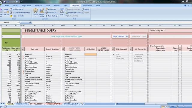
Task: Click ProductID in WHERE filter columns
Action: click(x=68, y=54)
